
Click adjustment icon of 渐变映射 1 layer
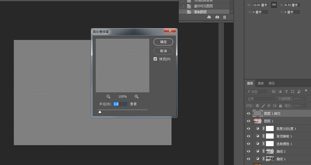tap(258, 136)
